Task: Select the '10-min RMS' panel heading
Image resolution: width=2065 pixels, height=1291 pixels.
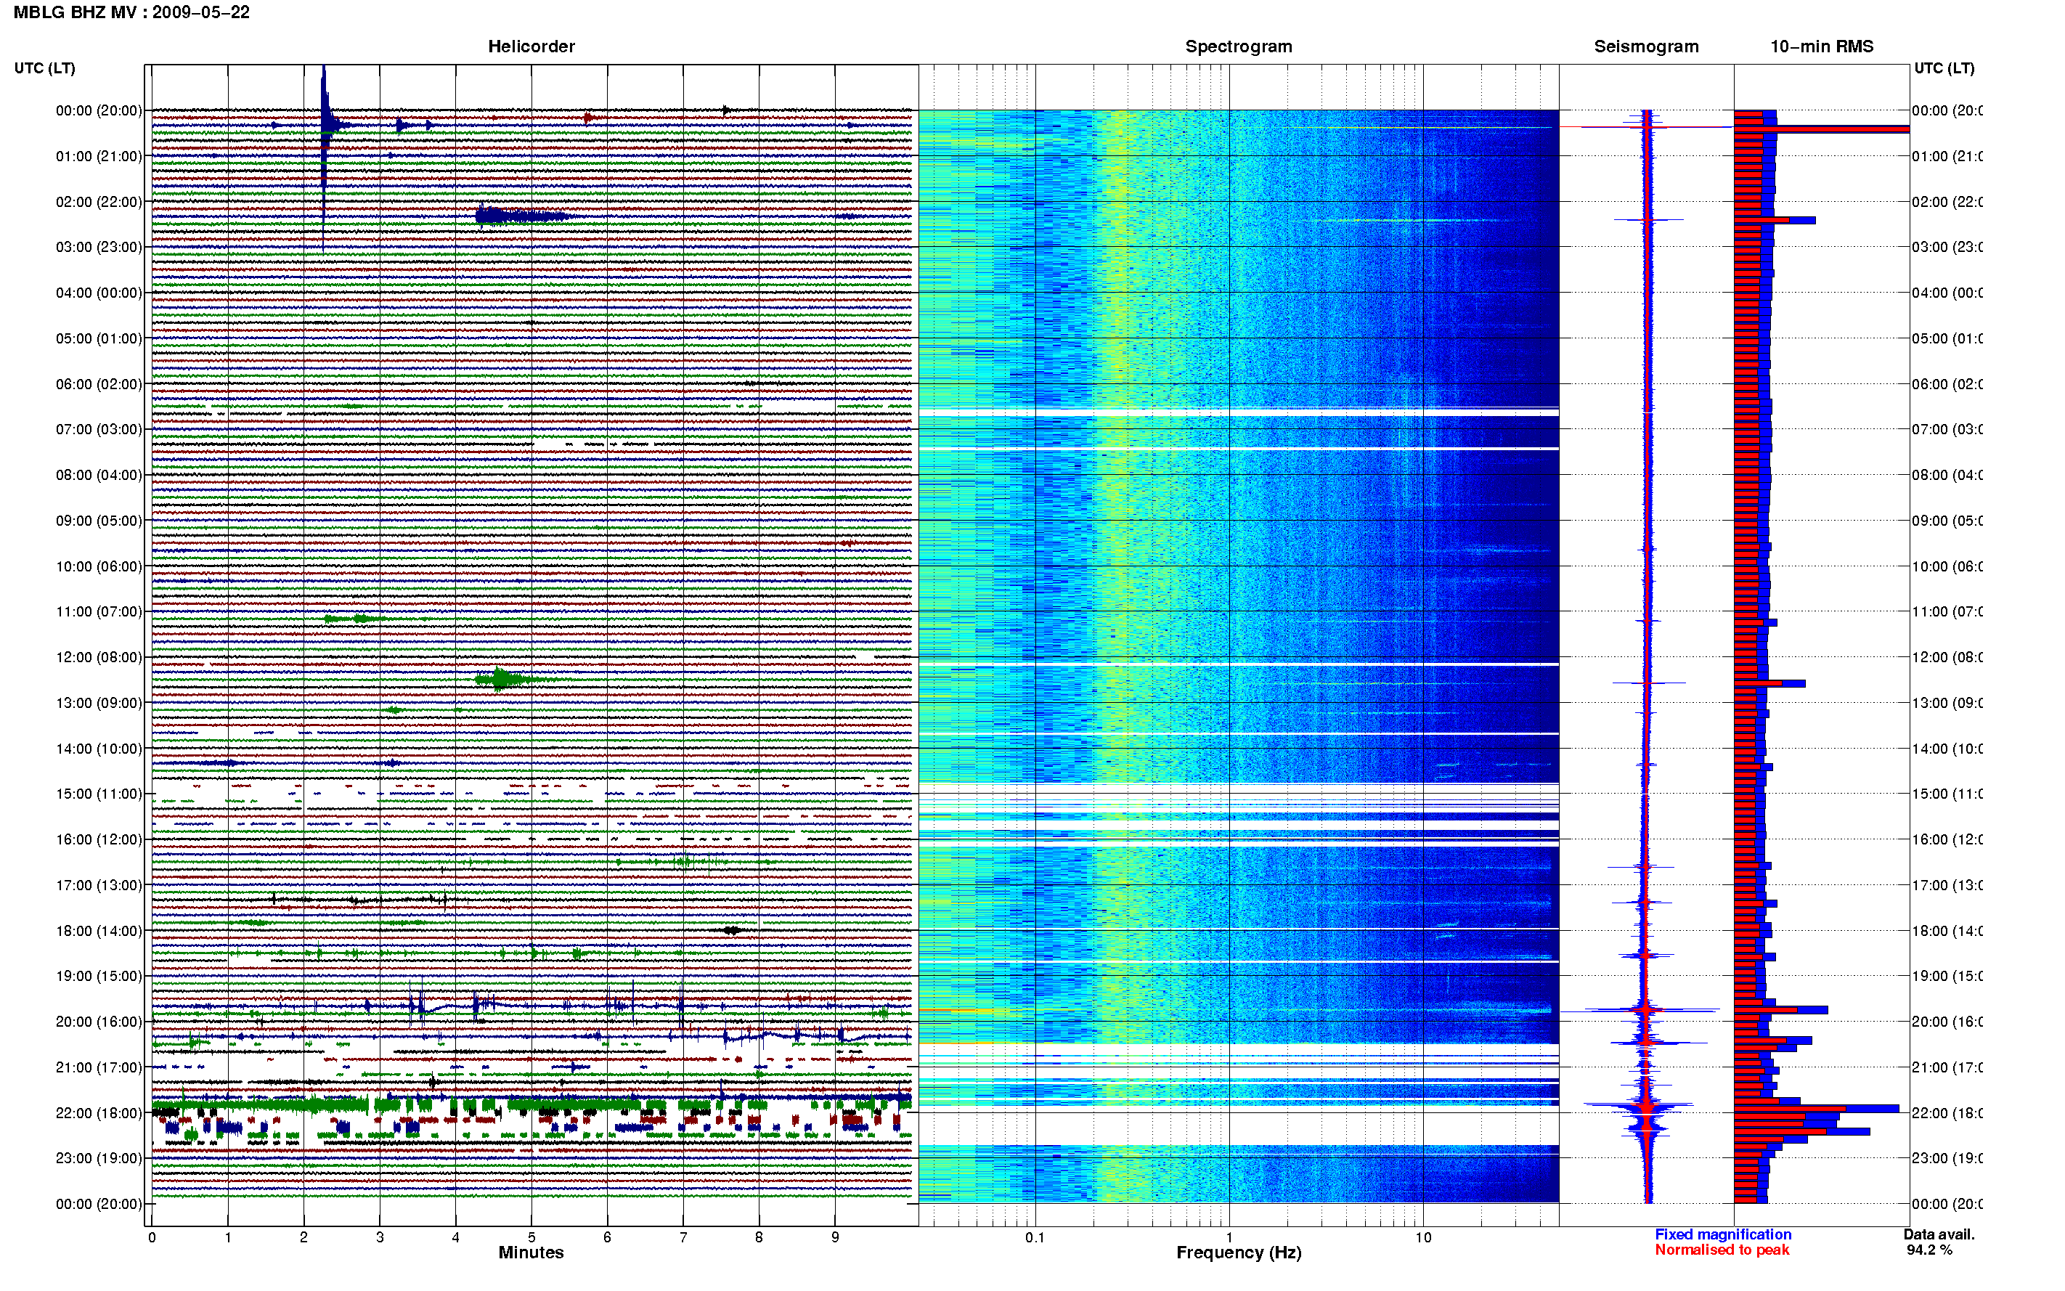Action: pyautogui.click(x=1822, y=46)
